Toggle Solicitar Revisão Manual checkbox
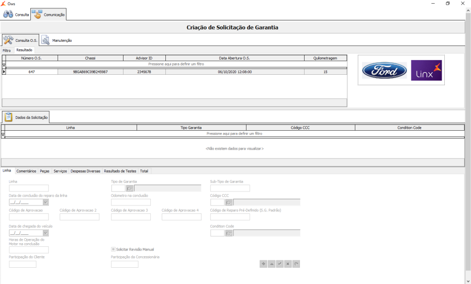471x284 pixels. click(113, 249)
